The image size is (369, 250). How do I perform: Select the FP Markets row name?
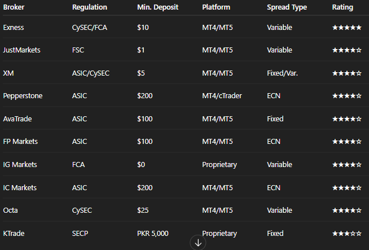pos(20,142)
